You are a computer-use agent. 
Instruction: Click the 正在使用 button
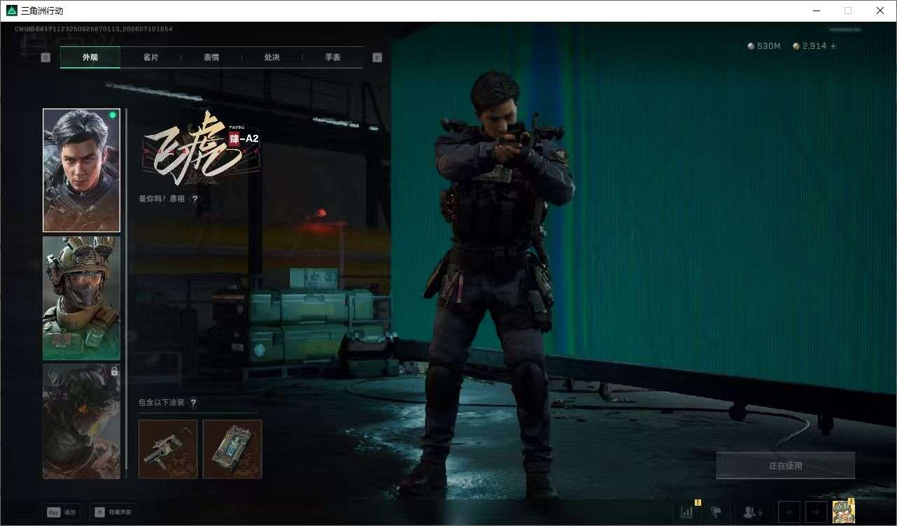tap(785, 465)
